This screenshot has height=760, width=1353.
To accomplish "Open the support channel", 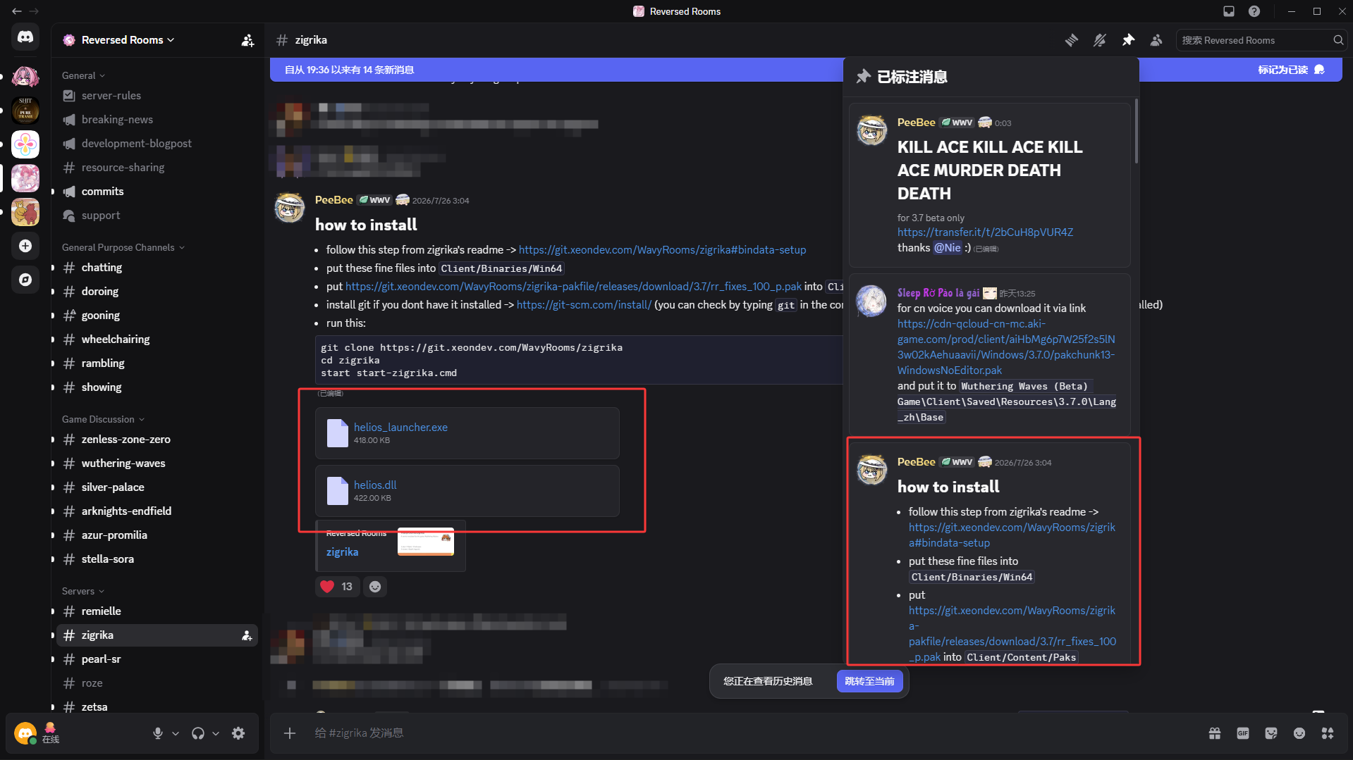I will pyautogui.click(x=157, y=216).
